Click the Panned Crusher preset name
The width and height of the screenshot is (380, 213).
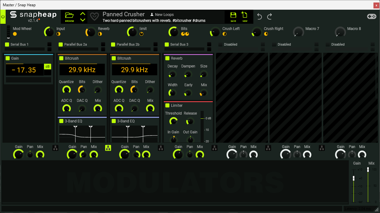124,14
